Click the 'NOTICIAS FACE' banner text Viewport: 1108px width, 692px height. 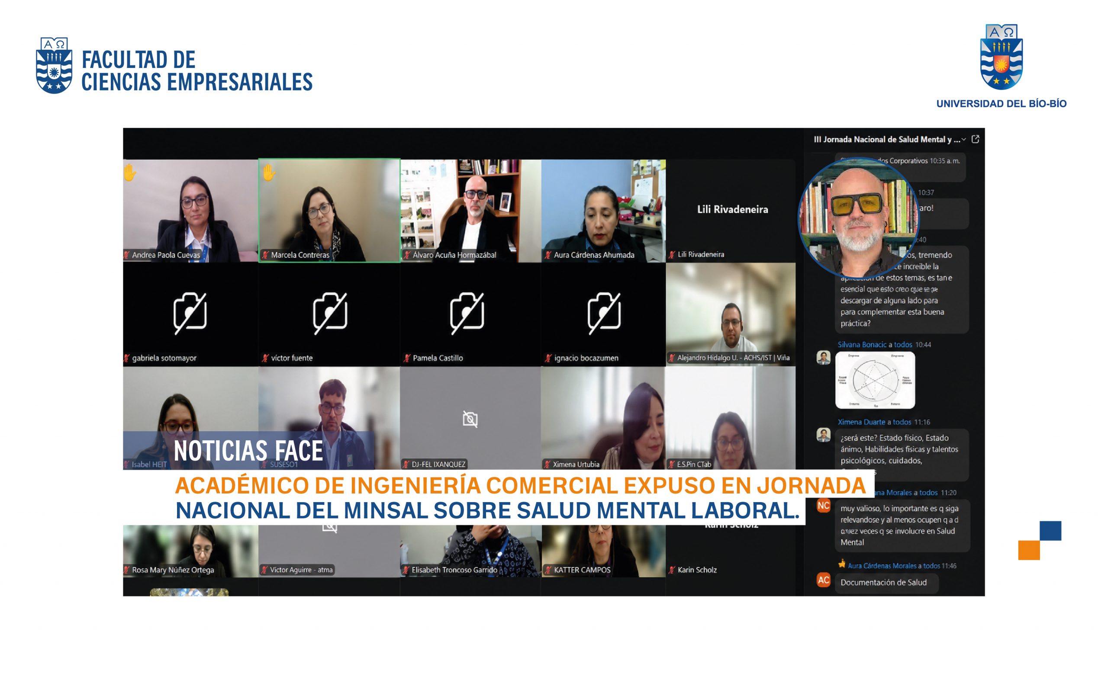point(248,450)
